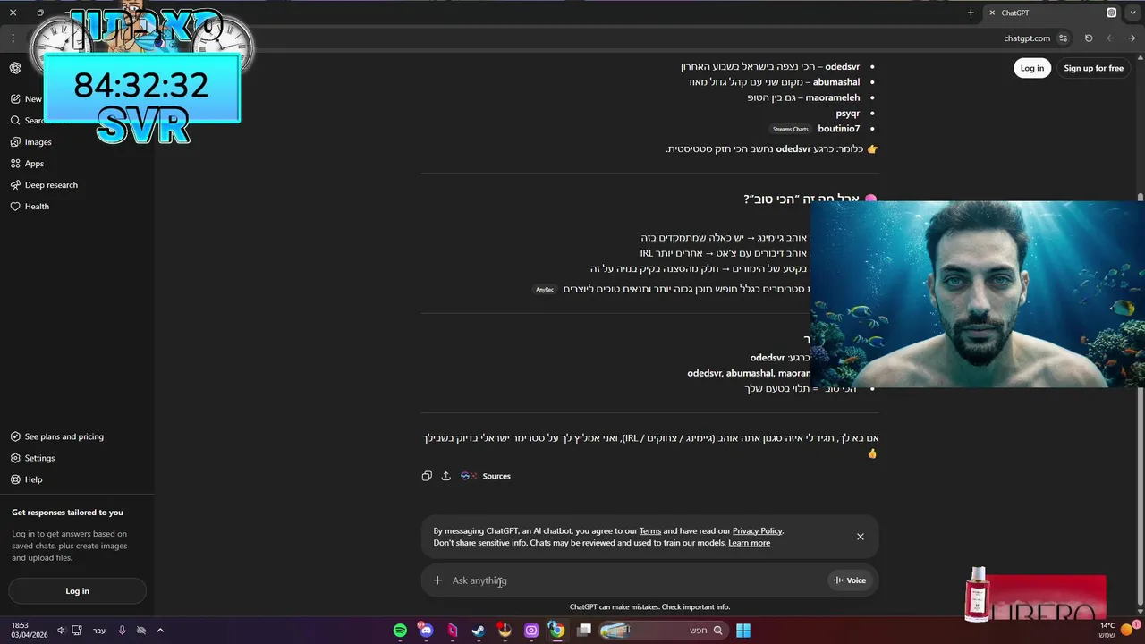Click the Search chats magnifier icon
The image size is (1145, 644).
15,121
